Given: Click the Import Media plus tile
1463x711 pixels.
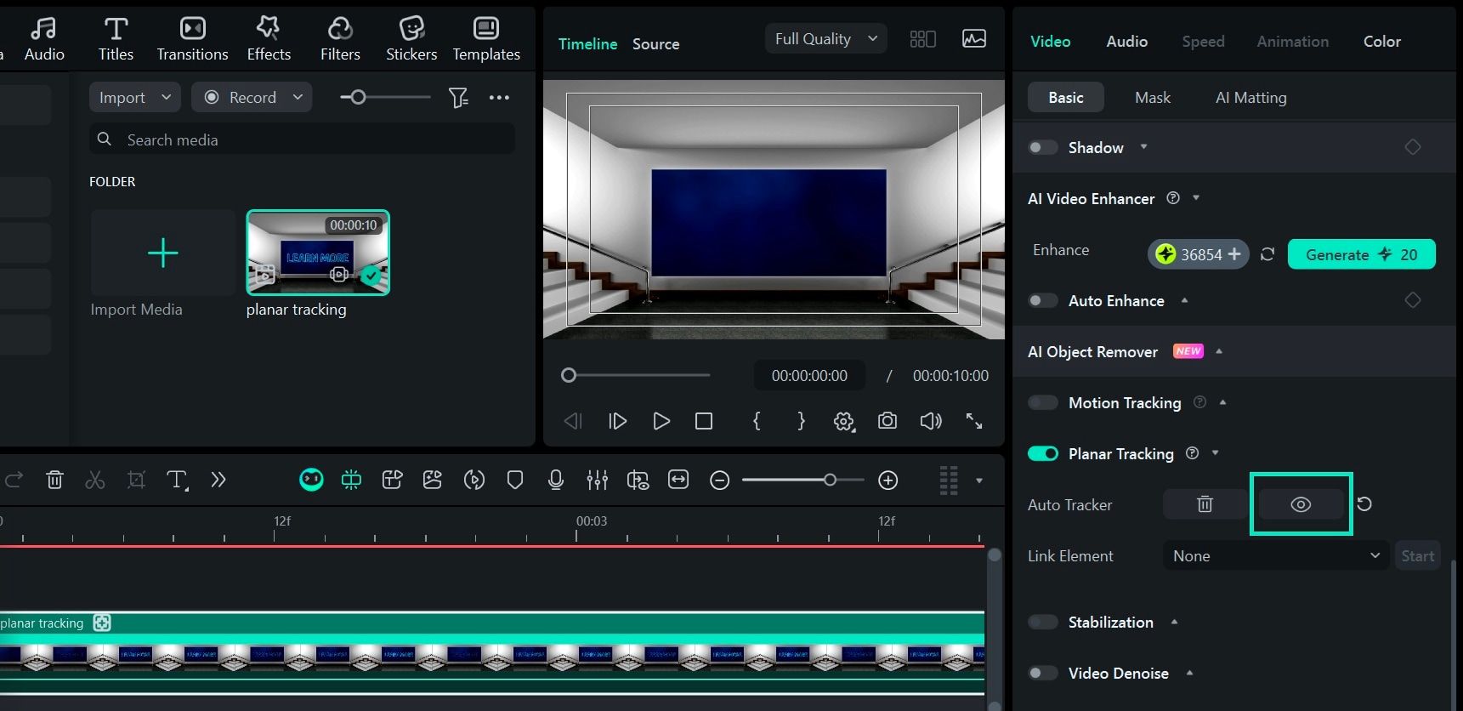Looking at the screenshot, I should 162,253.
